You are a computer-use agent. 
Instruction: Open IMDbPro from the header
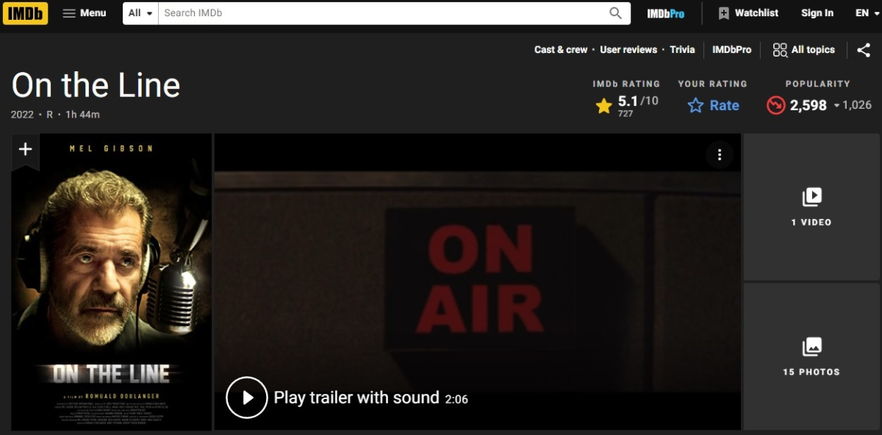(x=665, y=13)
